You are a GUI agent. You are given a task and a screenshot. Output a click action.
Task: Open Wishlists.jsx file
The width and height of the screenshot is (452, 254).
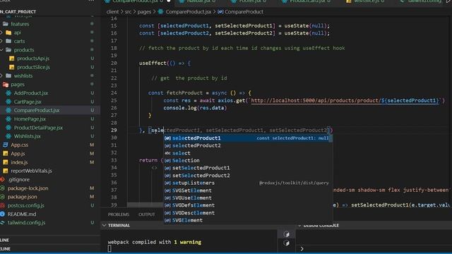click(x=28, y=136)
